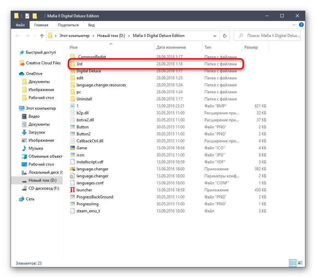This screenshot has height=278, width=316.
Task: Click new folder icon in quick access toolbar
Action: coord(35,16)
